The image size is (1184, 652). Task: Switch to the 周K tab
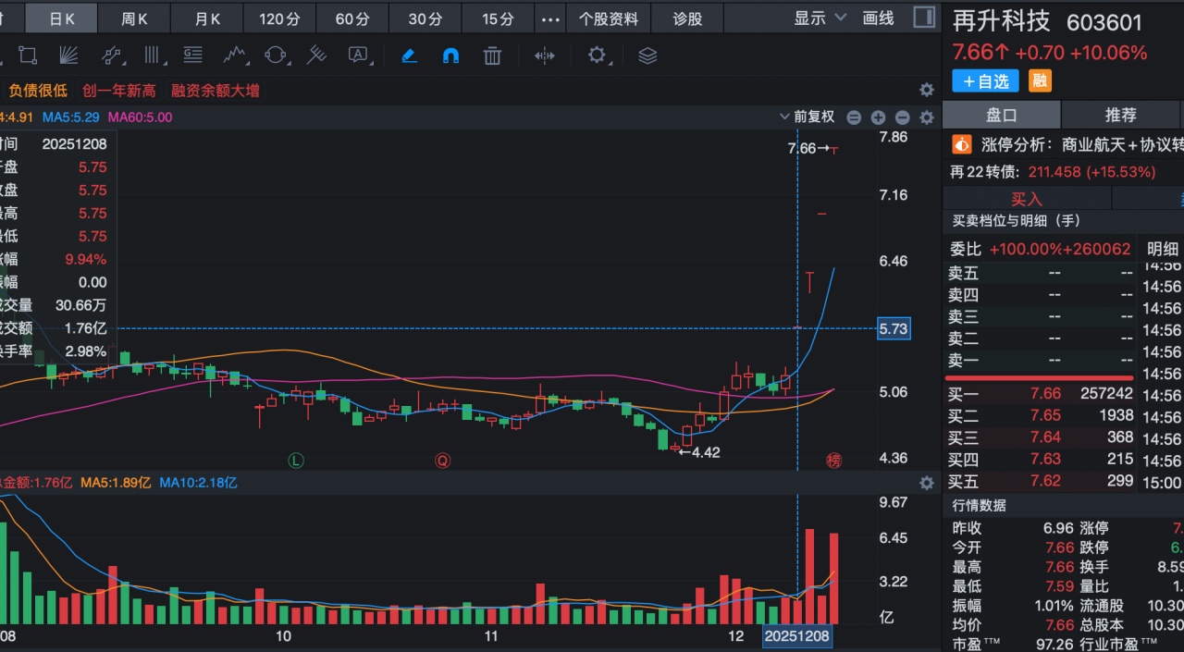coord(135,18)
